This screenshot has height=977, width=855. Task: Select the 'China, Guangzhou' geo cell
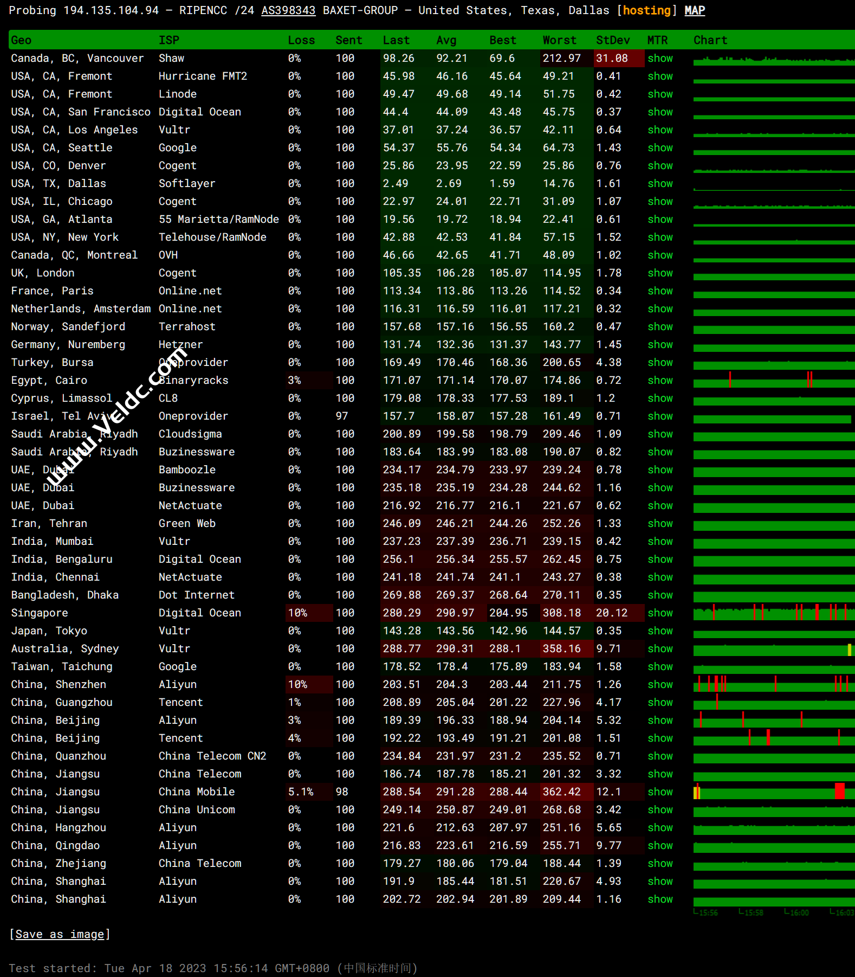coord(62,702)
